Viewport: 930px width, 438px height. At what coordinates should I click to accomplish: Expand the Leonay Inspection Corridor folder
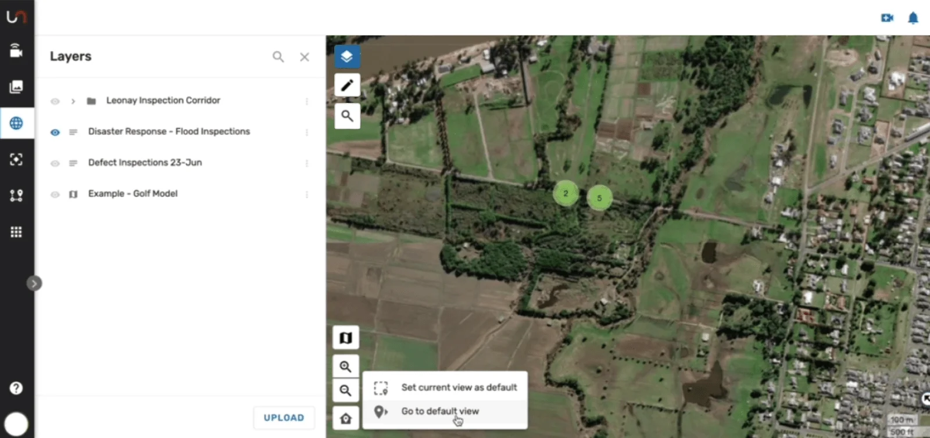point(73,101)
